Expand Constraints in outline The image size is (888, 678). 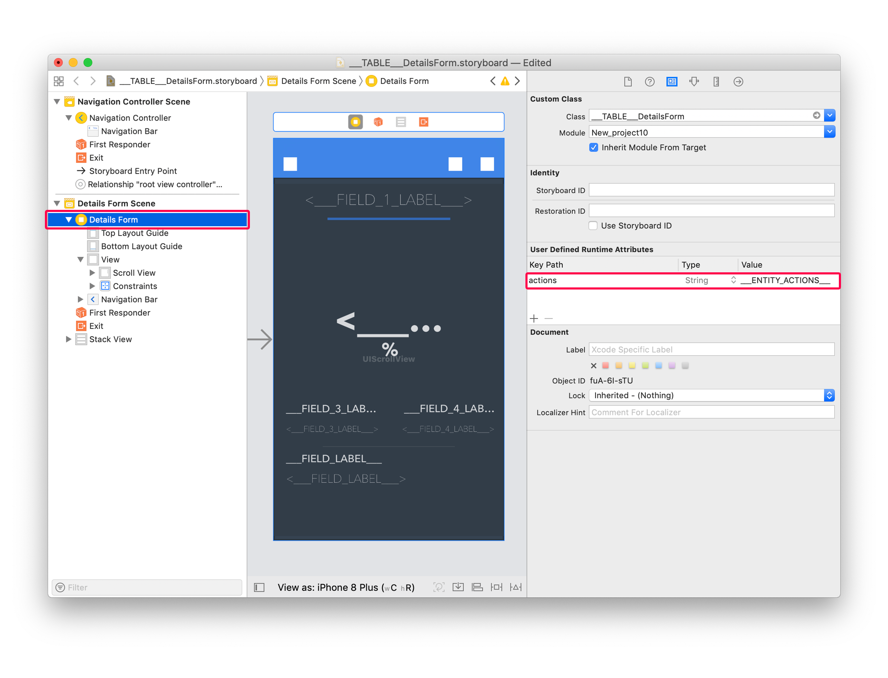tap(92, 286)
